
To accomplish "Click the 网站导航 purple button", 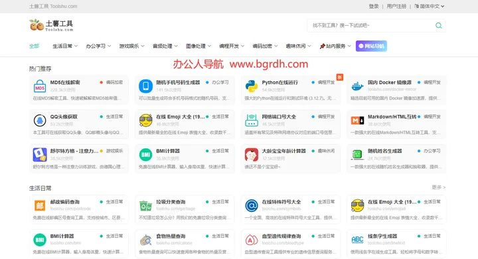I will pos(371,46).
